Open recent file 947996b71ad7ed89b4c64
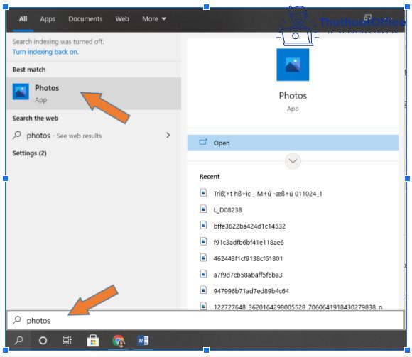This screenshot has height=357, width=412. [251, 291]
